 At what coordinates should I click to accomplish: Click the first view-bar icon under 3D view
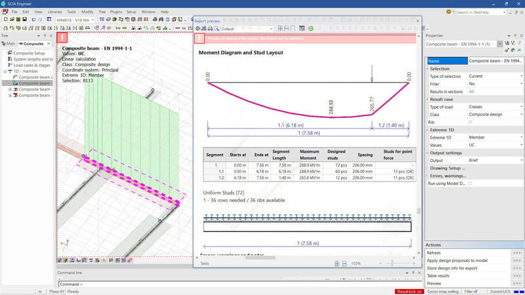60,260
